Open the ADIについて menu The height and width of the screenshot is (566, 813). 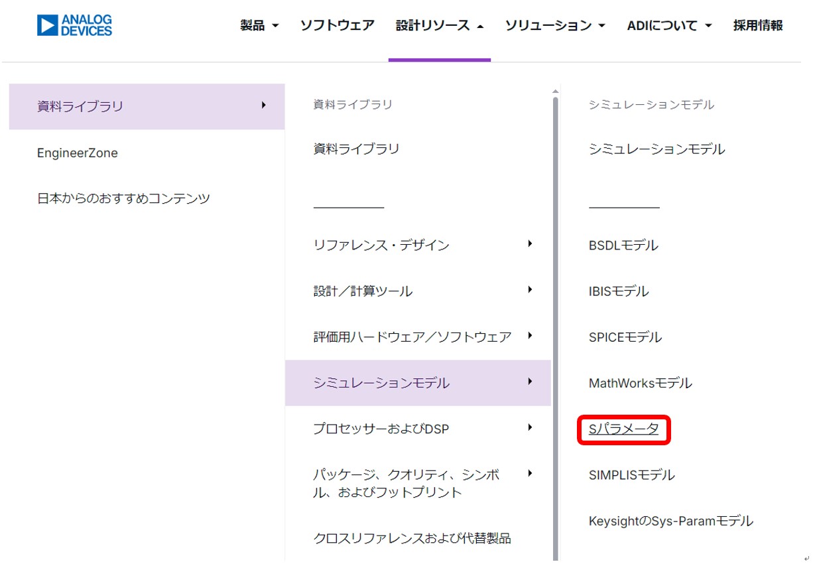pos(668,26)
